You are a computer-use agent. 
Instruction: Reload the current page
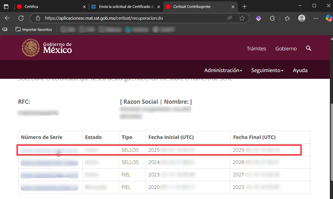coord(21,18)
